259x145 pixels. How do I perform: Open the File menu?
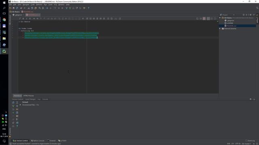point(10,4)
